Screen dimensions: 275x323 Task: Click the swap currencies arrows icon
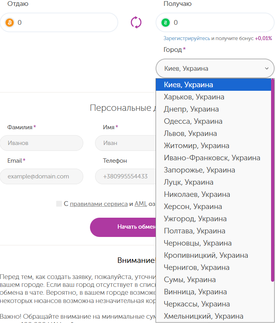pyautogui.click(x=136, y=22)
